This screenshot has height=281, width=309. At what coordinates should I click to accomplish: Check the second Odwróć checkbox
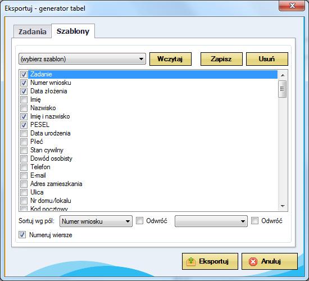coord(255,221)
